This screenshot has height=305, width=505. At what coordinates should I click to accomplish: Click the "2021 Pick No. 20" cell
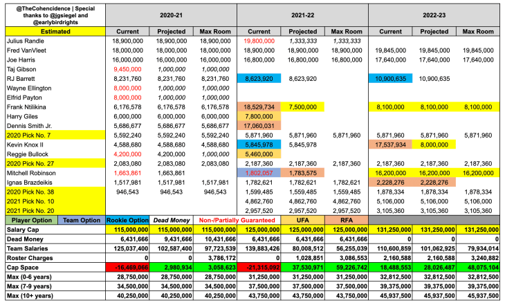(55, 211)
